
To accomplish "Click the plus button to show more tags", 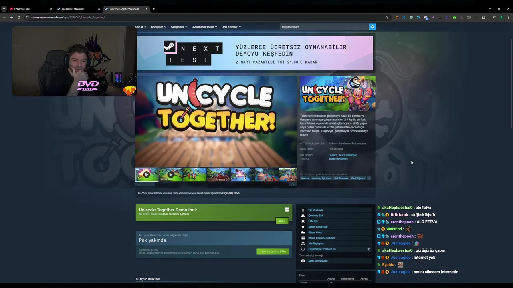I will click(x=369, y=178).
